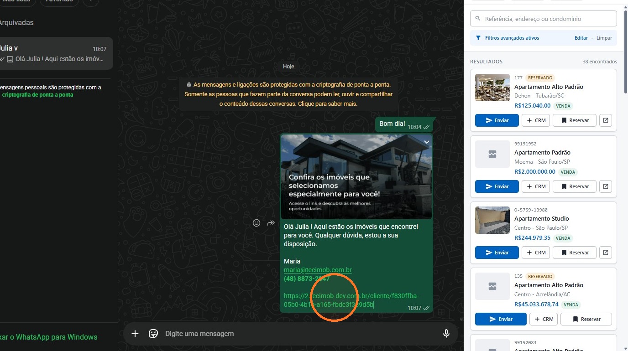Open property 99191952 in a new window

pyautogui.click(x=605, y=186)
